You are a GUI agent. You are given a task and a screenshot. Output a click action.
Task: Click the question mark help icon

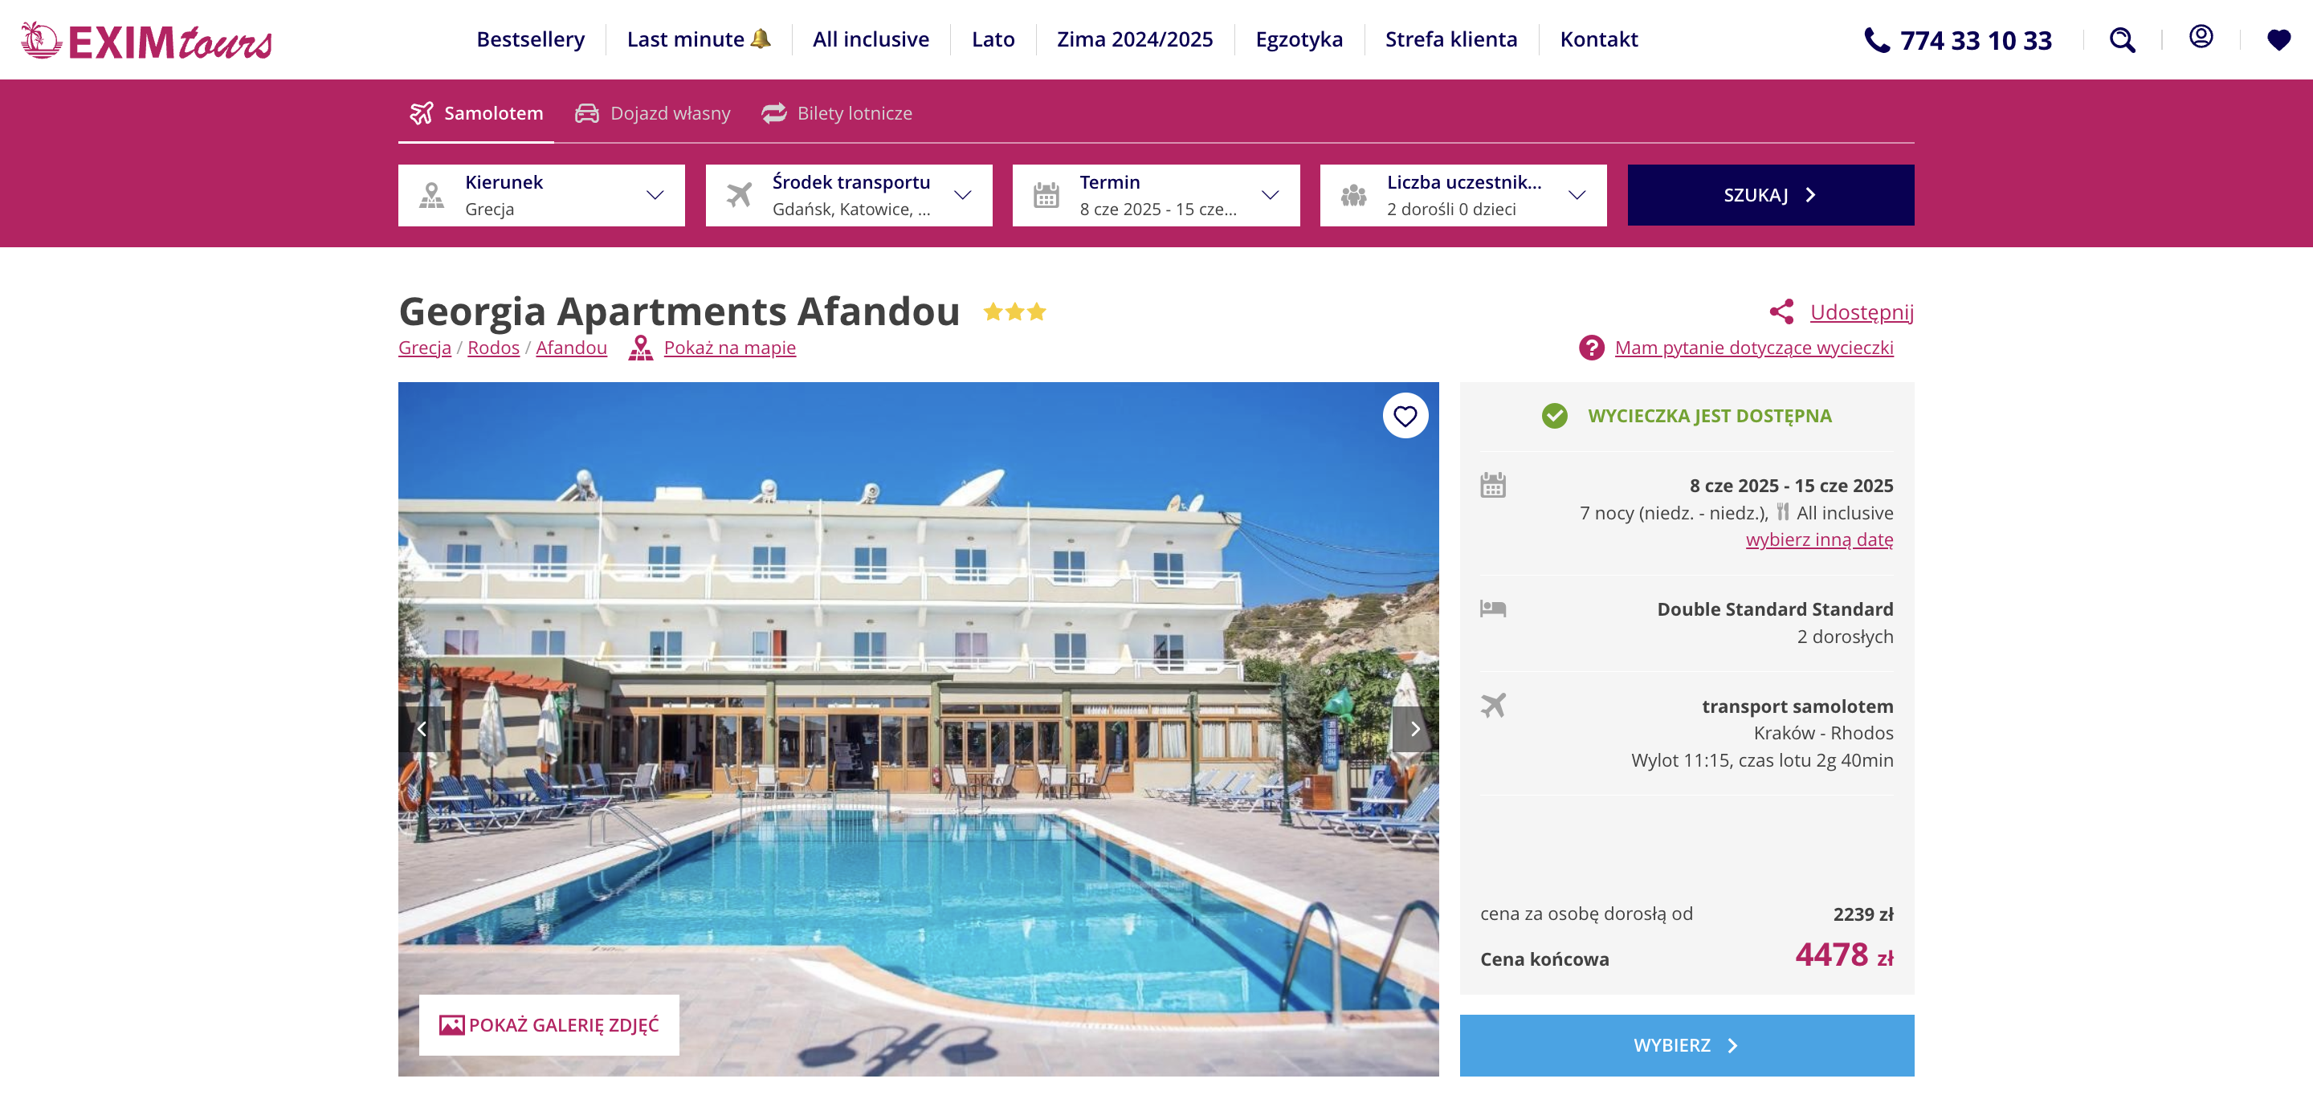(1591, 348)
